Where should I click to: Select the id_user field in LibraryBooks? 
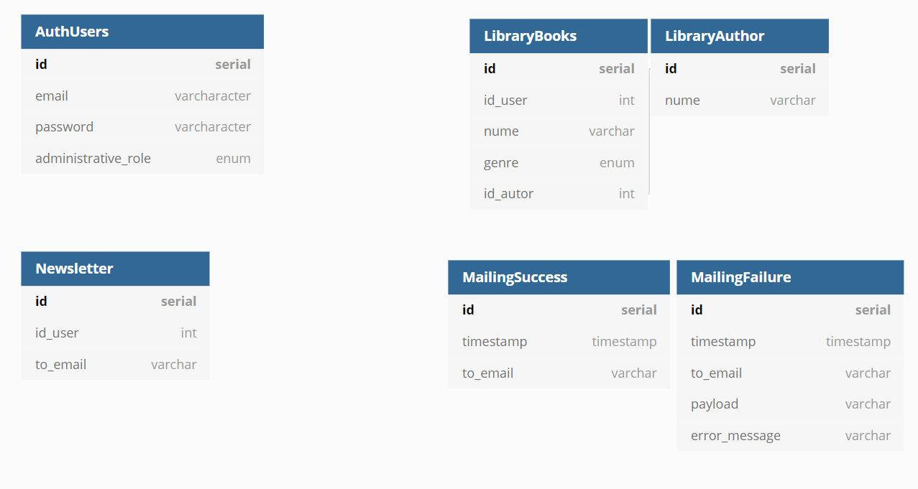coord(559,100)
